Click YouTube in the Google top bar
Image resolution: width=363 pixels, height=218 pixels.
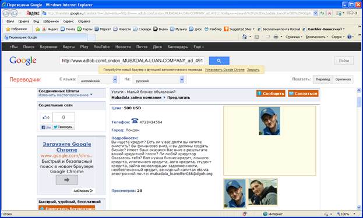101,47
